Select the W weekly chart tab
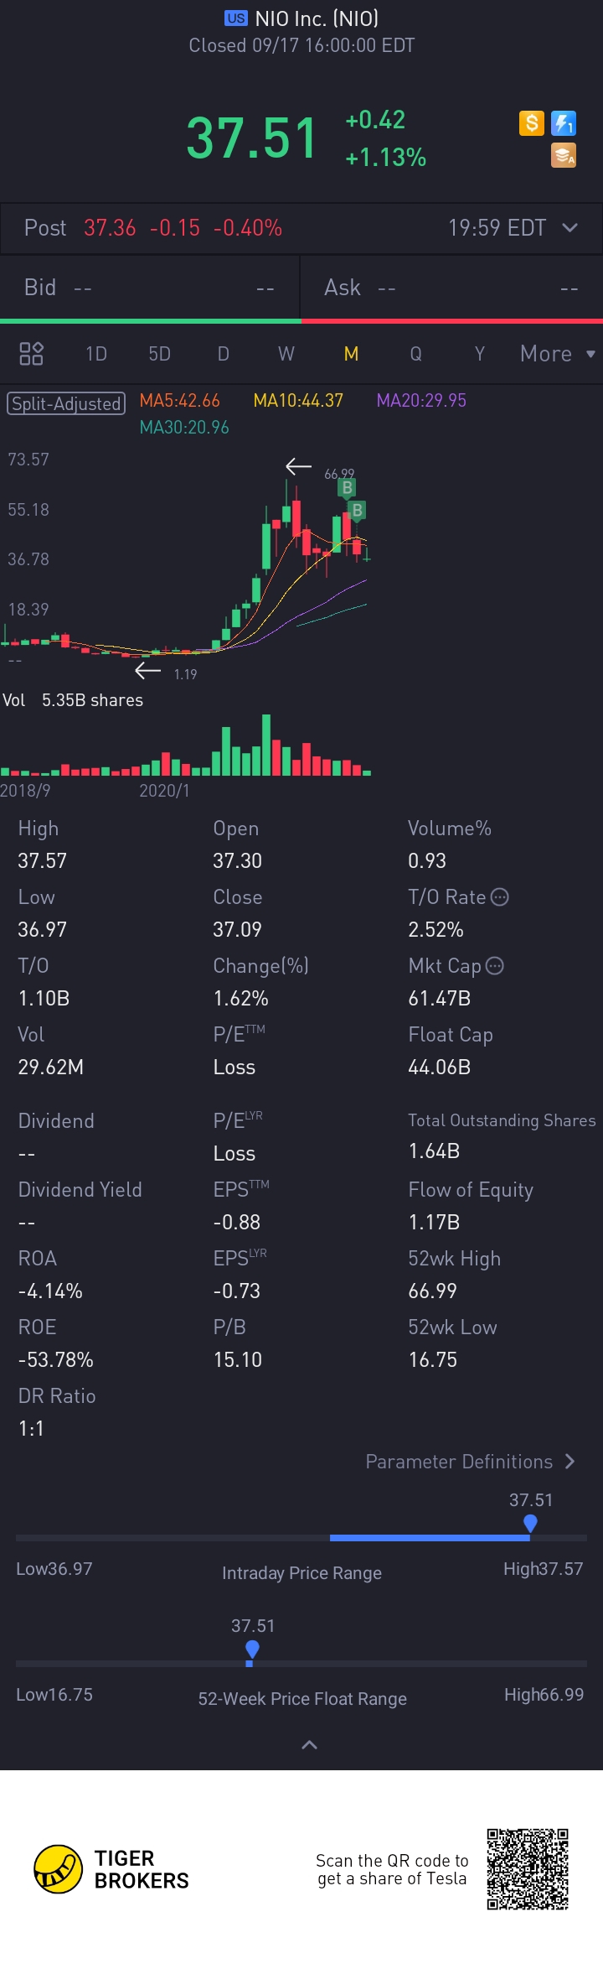 (x=286, y=354)
